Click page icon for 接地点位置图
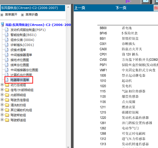Image resolution: width=158 pixels, height=148 pixels. [x=7, y=60]
